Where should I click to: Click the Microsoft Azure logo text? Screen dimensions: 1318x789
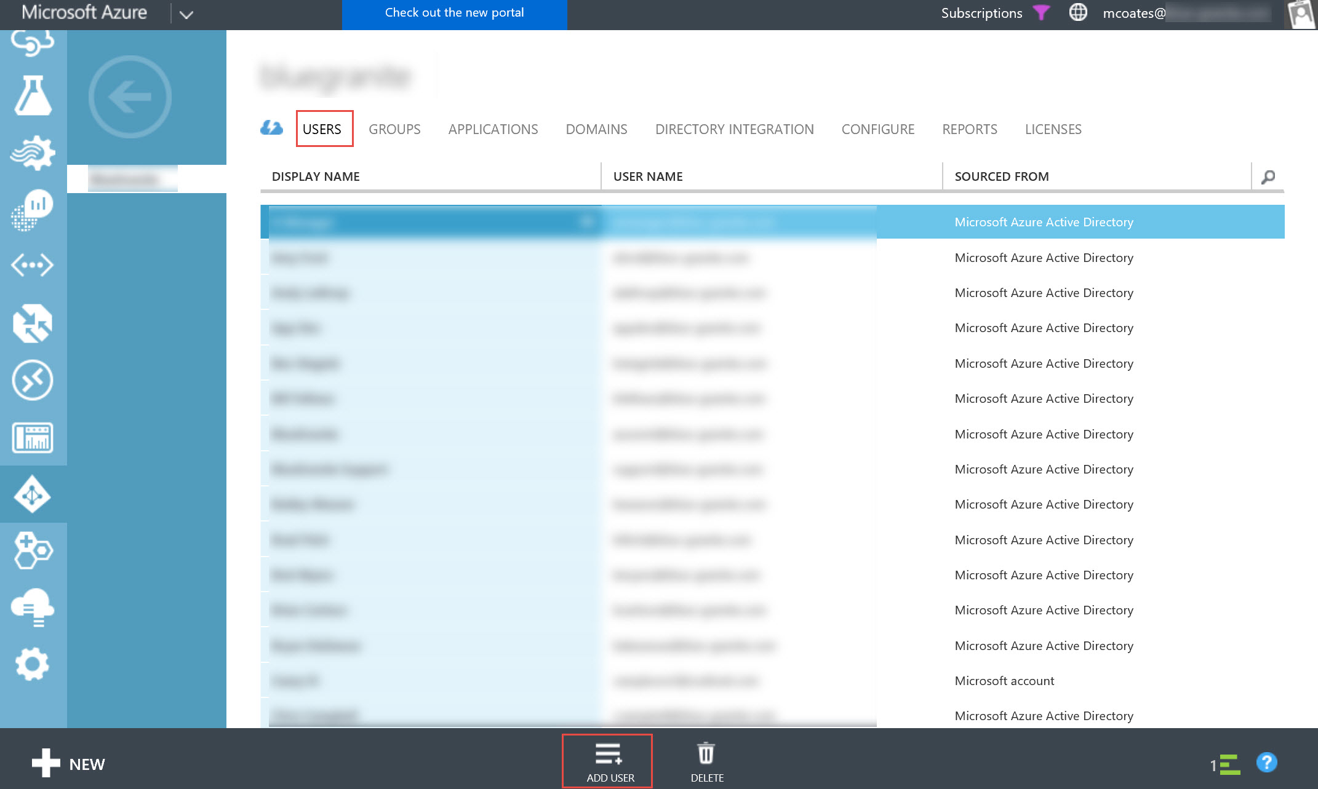tap(84, 12)
